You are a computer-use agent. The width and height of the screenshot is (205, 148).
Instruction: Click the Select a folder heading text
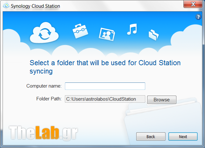pos(105,67)
